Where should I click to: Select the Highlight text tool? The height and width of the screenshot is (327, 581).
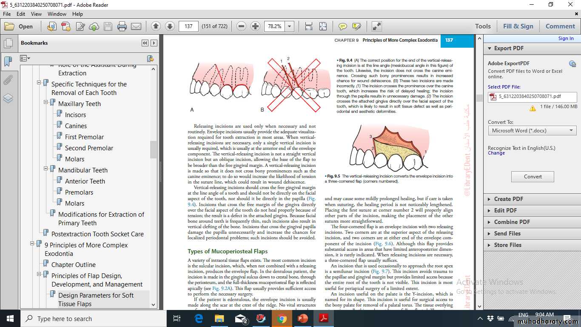pos(356,26)
